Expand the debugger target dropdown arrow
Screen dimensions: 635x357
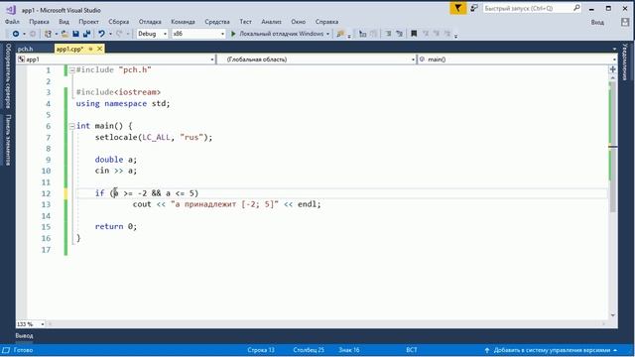tap(327, 34)
